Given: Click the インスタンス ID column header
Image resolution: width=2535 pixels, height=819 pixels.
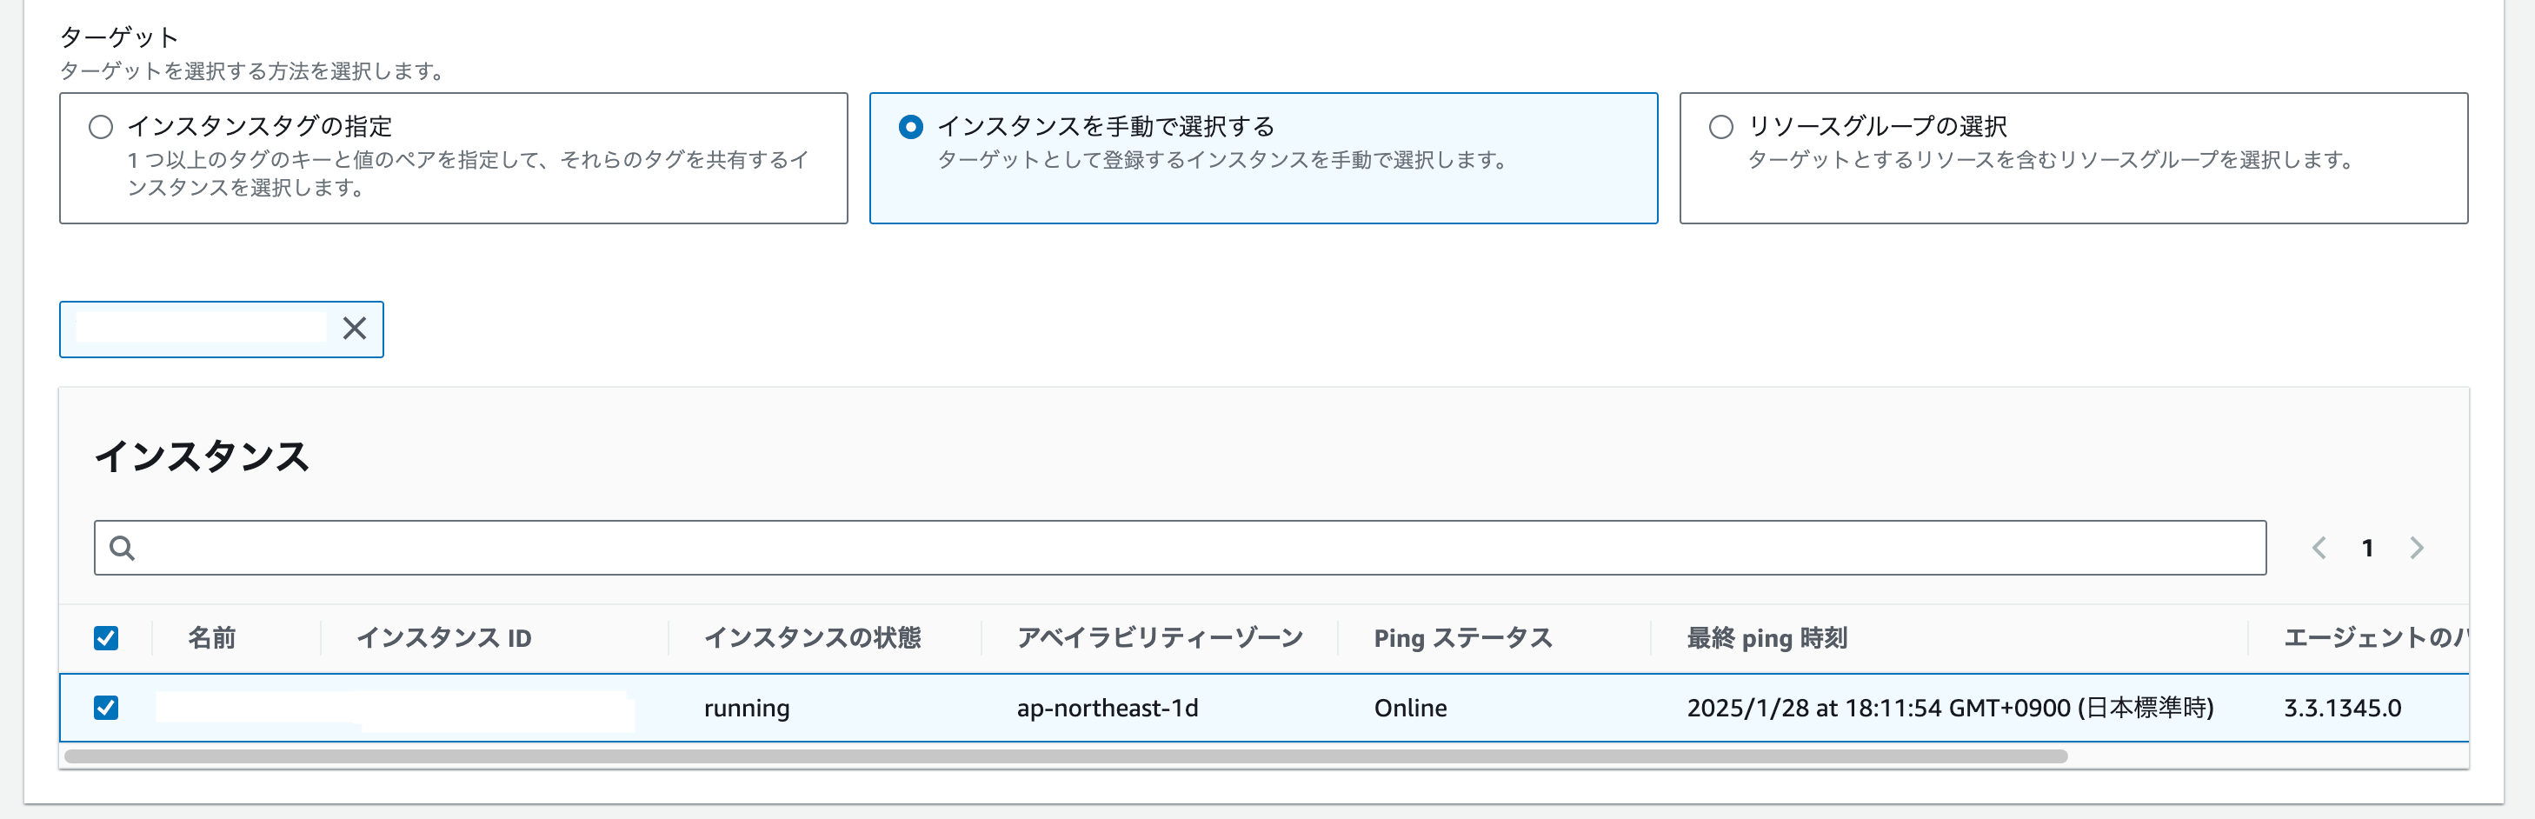Looking at the screenshot, I should click(444, 639).
